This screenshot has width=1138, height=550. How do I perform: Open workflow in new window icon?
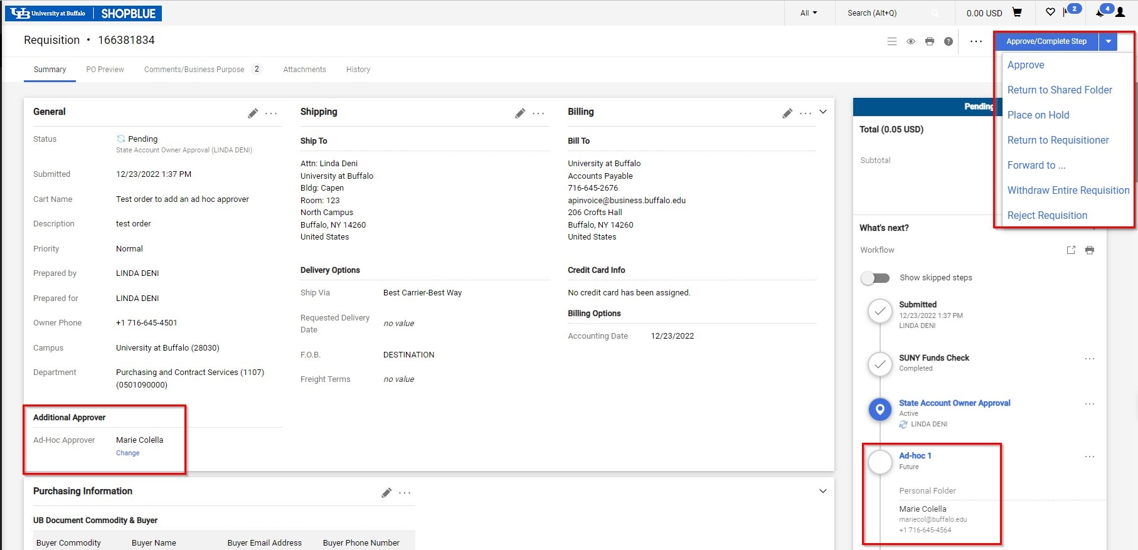[x=1071, y=250]
